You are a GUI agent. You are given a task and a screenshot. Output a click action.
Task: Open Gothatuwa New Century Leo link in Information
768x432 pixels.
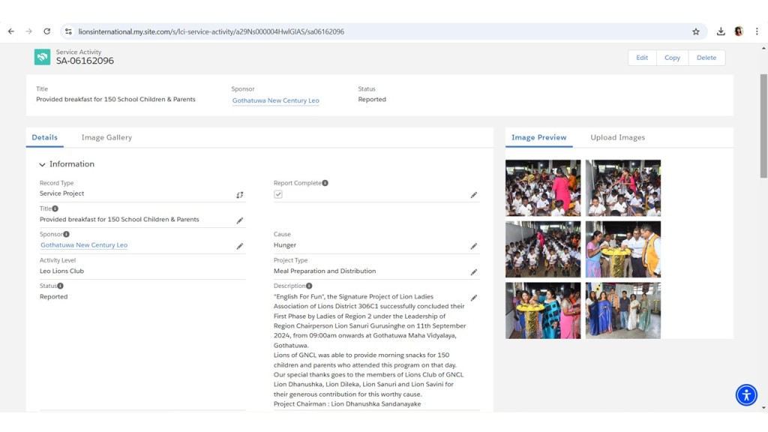84,245
